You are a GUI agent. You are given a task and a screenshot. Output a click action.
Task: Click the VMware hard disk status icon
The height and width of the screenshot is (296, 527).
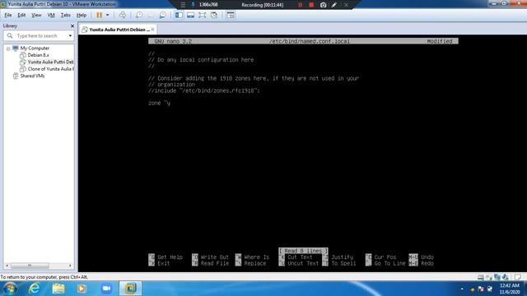coord(481,277)
